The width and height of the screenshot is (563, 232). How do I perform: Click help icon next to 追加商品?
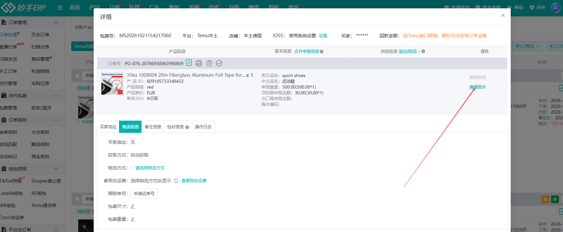coord(423,51)
